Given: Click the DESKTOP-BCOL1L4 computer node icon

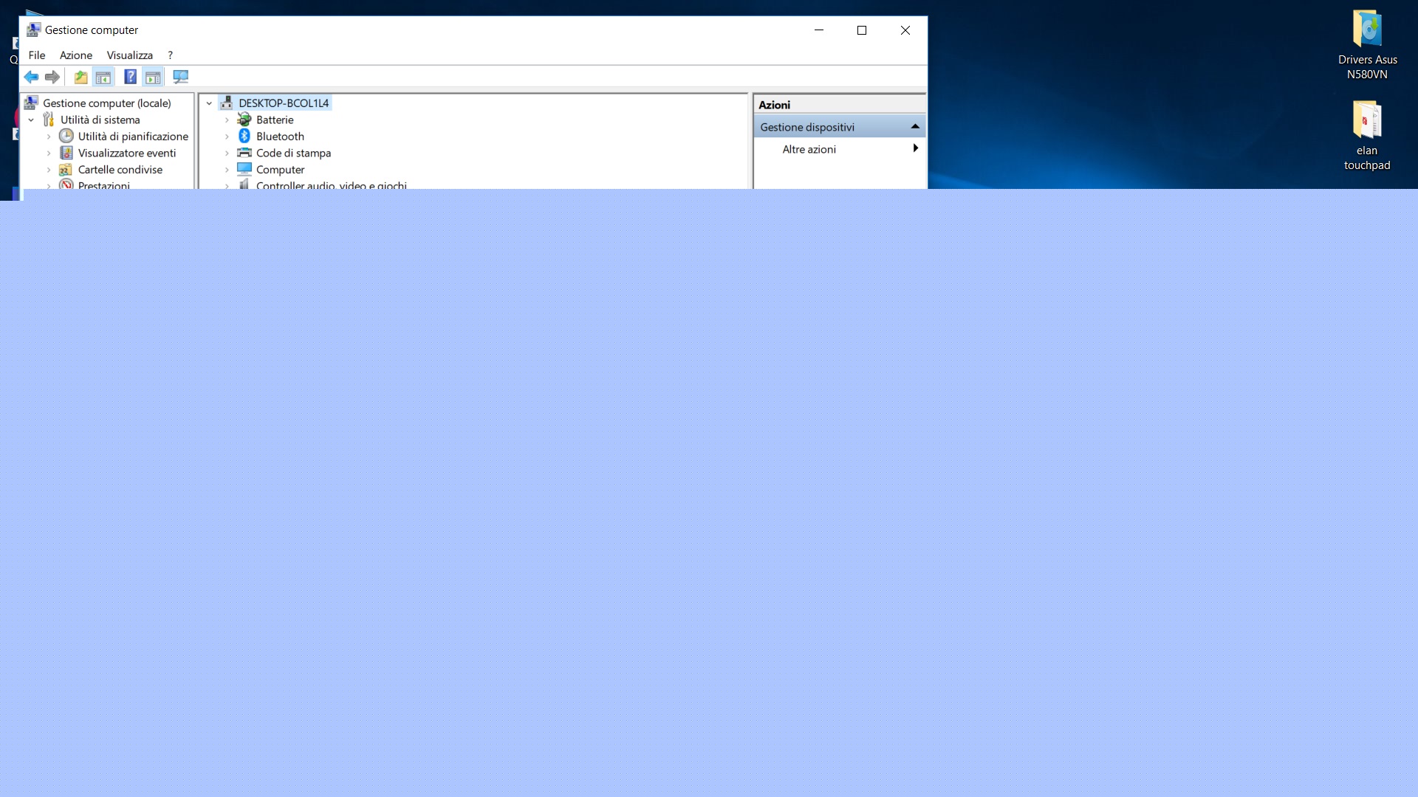Looking at the screenshot, I should 227,103.
